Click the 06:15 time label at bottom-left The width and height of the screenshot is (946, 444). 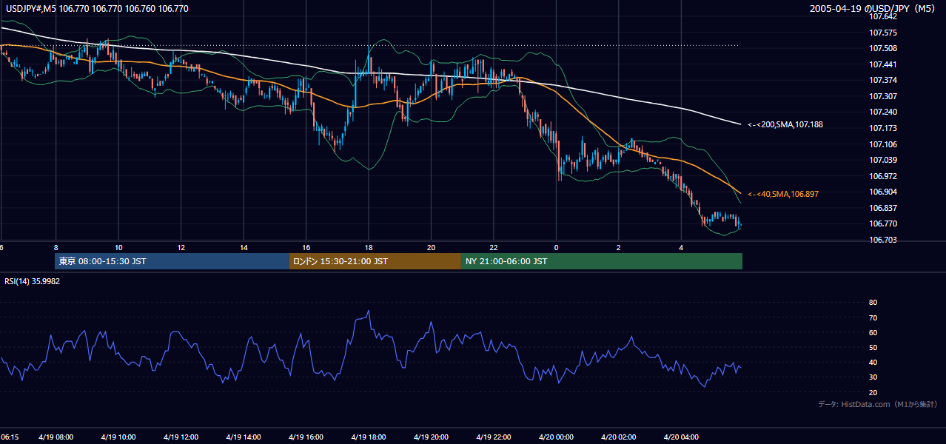point(10,437)
